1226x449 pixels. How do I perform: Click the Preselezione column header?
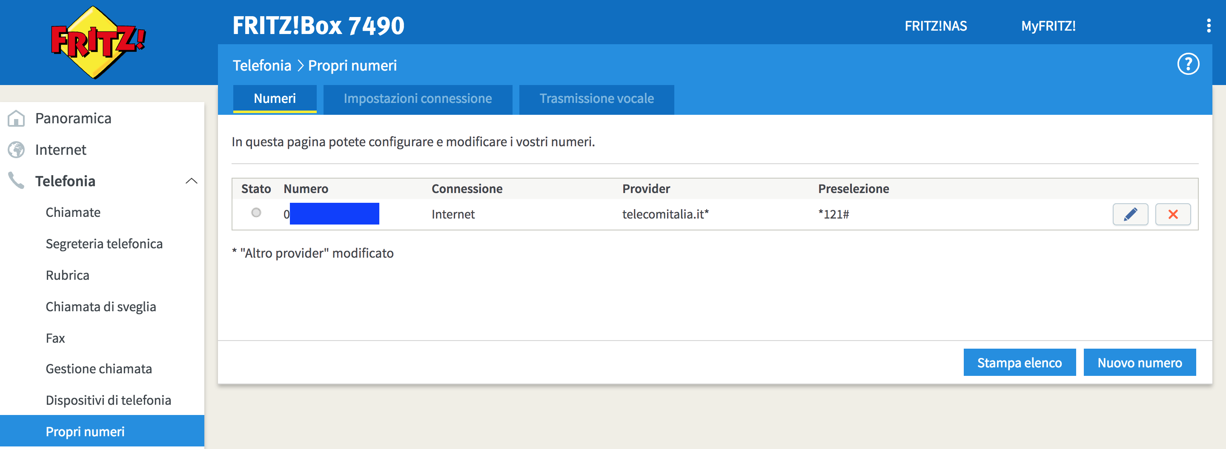pyautogui.click(x=854, y=189)
